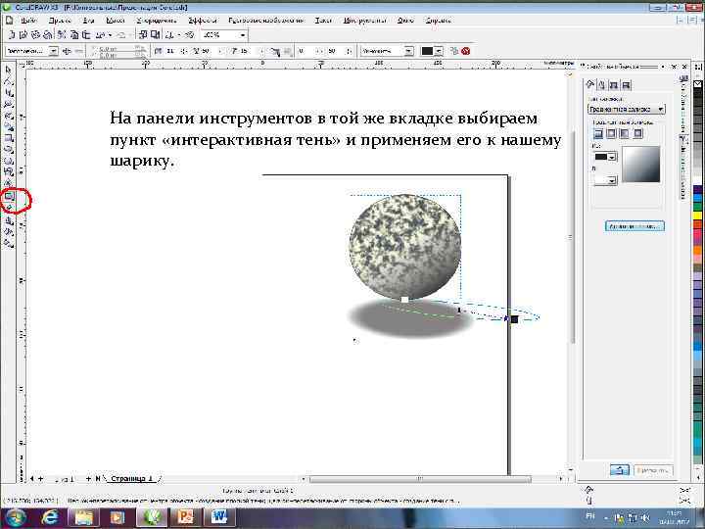Image resolution: width=705 pixels, height=529 pixels.
Task: Click the advanced fill settings button
Action: coord(634,226)
